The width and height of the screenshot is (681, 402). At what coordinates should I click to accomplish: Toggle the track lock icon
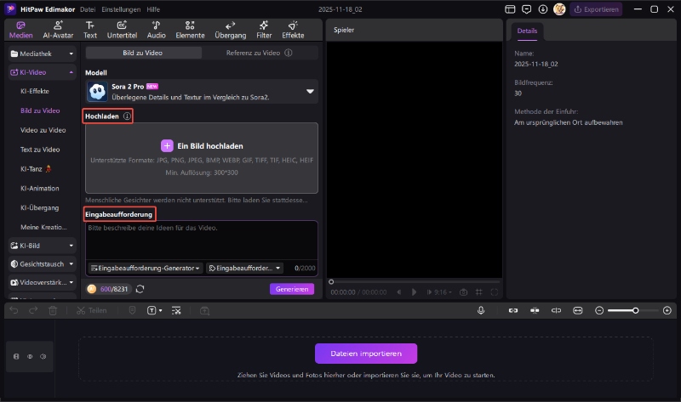pos(16,356)
